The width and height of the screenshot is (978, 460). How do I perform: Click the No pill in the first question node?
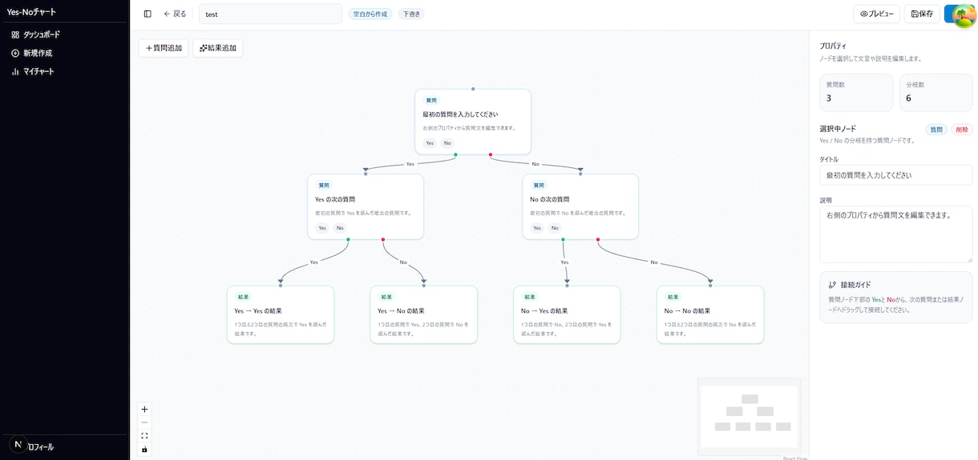pyautogui.click(x=447, y=143)
